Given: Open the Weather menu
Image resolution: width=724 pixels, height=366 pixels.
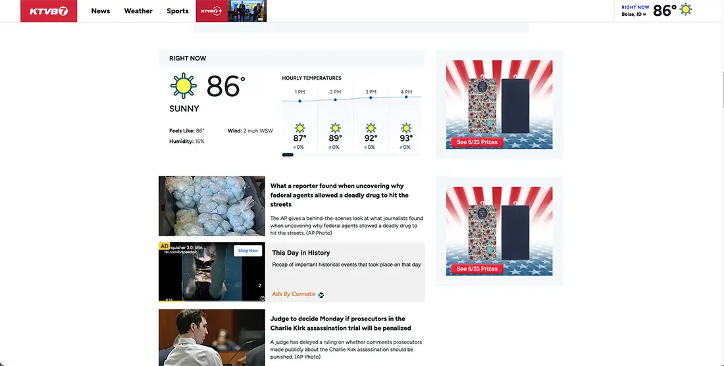Looking at the screenshot, I should point(138,11).
